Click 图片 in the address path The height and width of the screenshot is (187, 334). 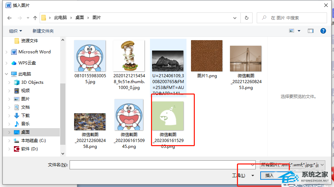[97, 18]
